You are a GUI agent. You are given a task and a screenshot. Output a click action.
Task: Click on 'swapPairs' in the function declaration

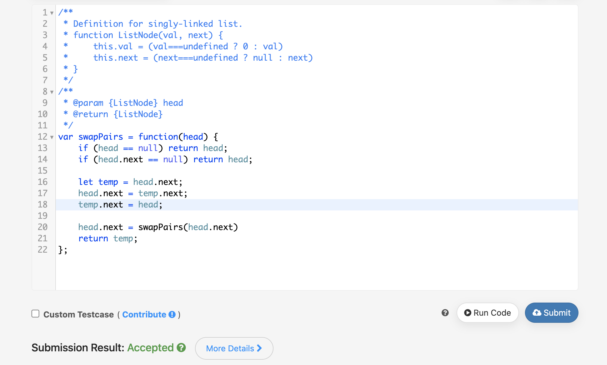point(100,137)
